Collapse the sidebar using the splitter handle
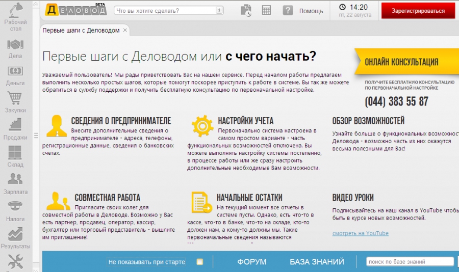Screen dimensions: 459x272 (x=36, y=135)
